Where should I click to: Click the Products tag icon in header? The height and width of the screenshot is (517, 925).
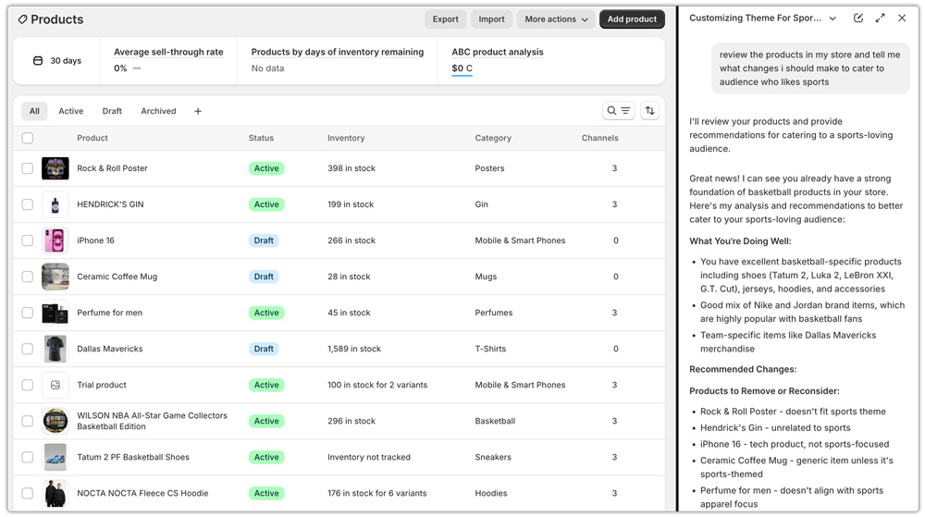(x=22, y=19)
